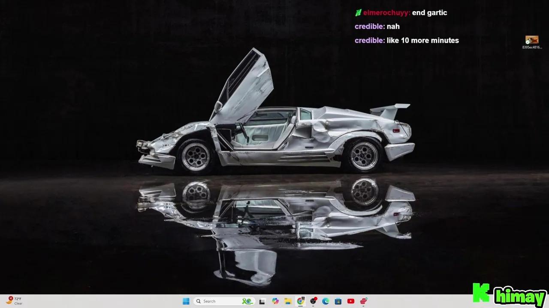Click the green badge beside elmerochuyy
The height and width of the screenshot is (308, 549).
point(358,13)
